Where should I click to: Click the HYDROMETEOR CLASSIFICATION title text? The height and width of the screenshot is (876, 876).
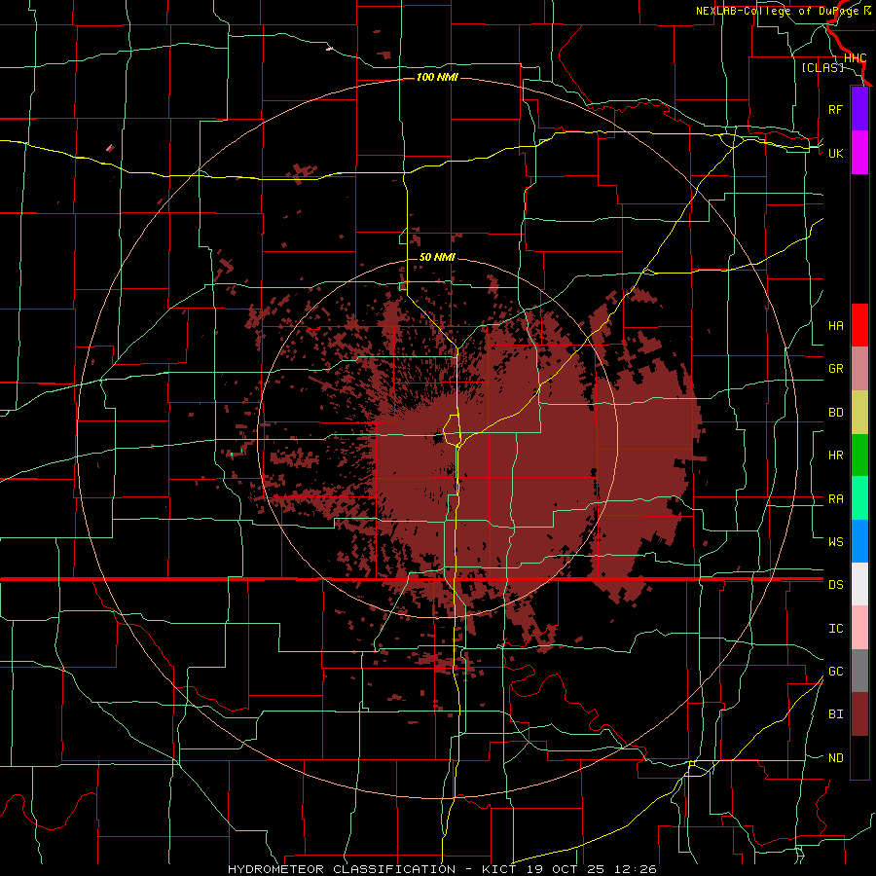coord(342,869)
